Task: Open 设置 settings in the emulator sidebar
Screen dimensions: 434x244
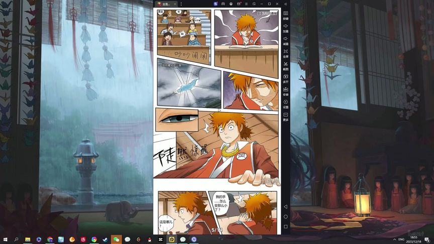Action: tap(286, 104)
